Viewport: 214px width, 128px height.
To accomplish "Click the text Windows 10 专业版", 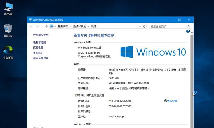I will [x=90, y=48].
